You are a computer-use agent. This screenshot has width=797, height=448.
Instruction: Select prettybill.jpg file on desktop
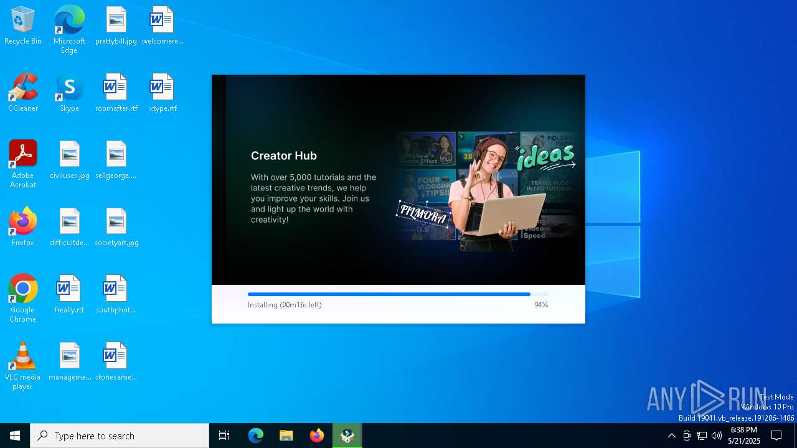pos(116,26)
